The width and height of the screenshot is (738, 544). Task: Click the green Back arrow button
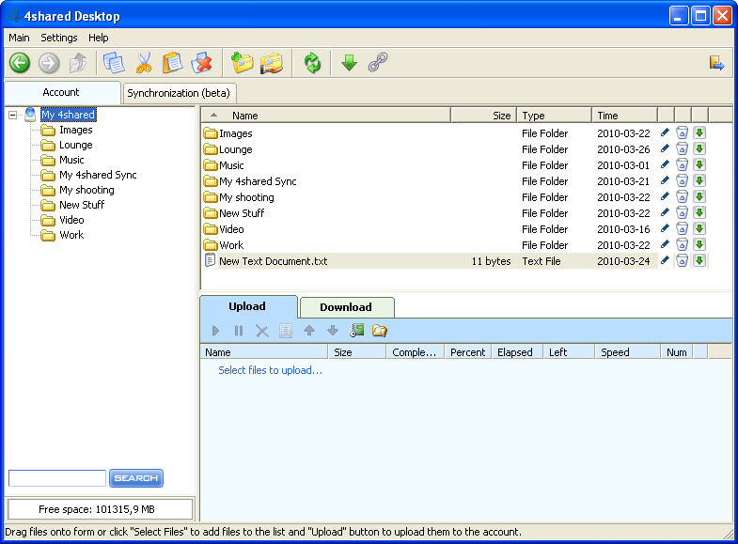tap(20, 63)
